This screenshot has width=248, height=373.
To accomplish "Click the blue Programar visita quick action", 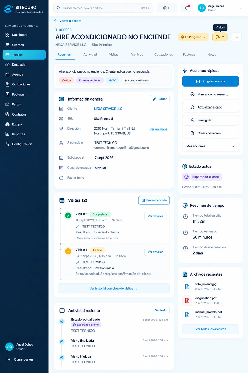I will click(211, 81).
